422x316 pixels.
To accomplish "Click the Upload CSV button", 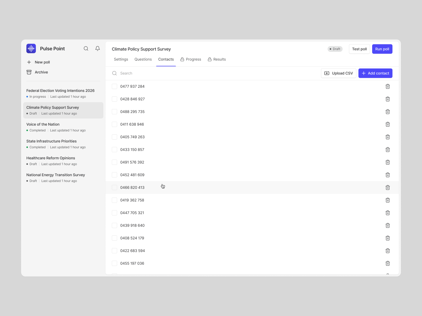I will click(339, 73).
